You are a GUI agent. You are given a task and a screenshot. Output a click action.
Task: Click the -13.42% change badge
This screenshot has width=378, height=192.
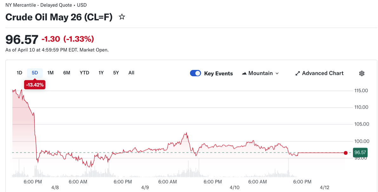[x=35, y=85]
